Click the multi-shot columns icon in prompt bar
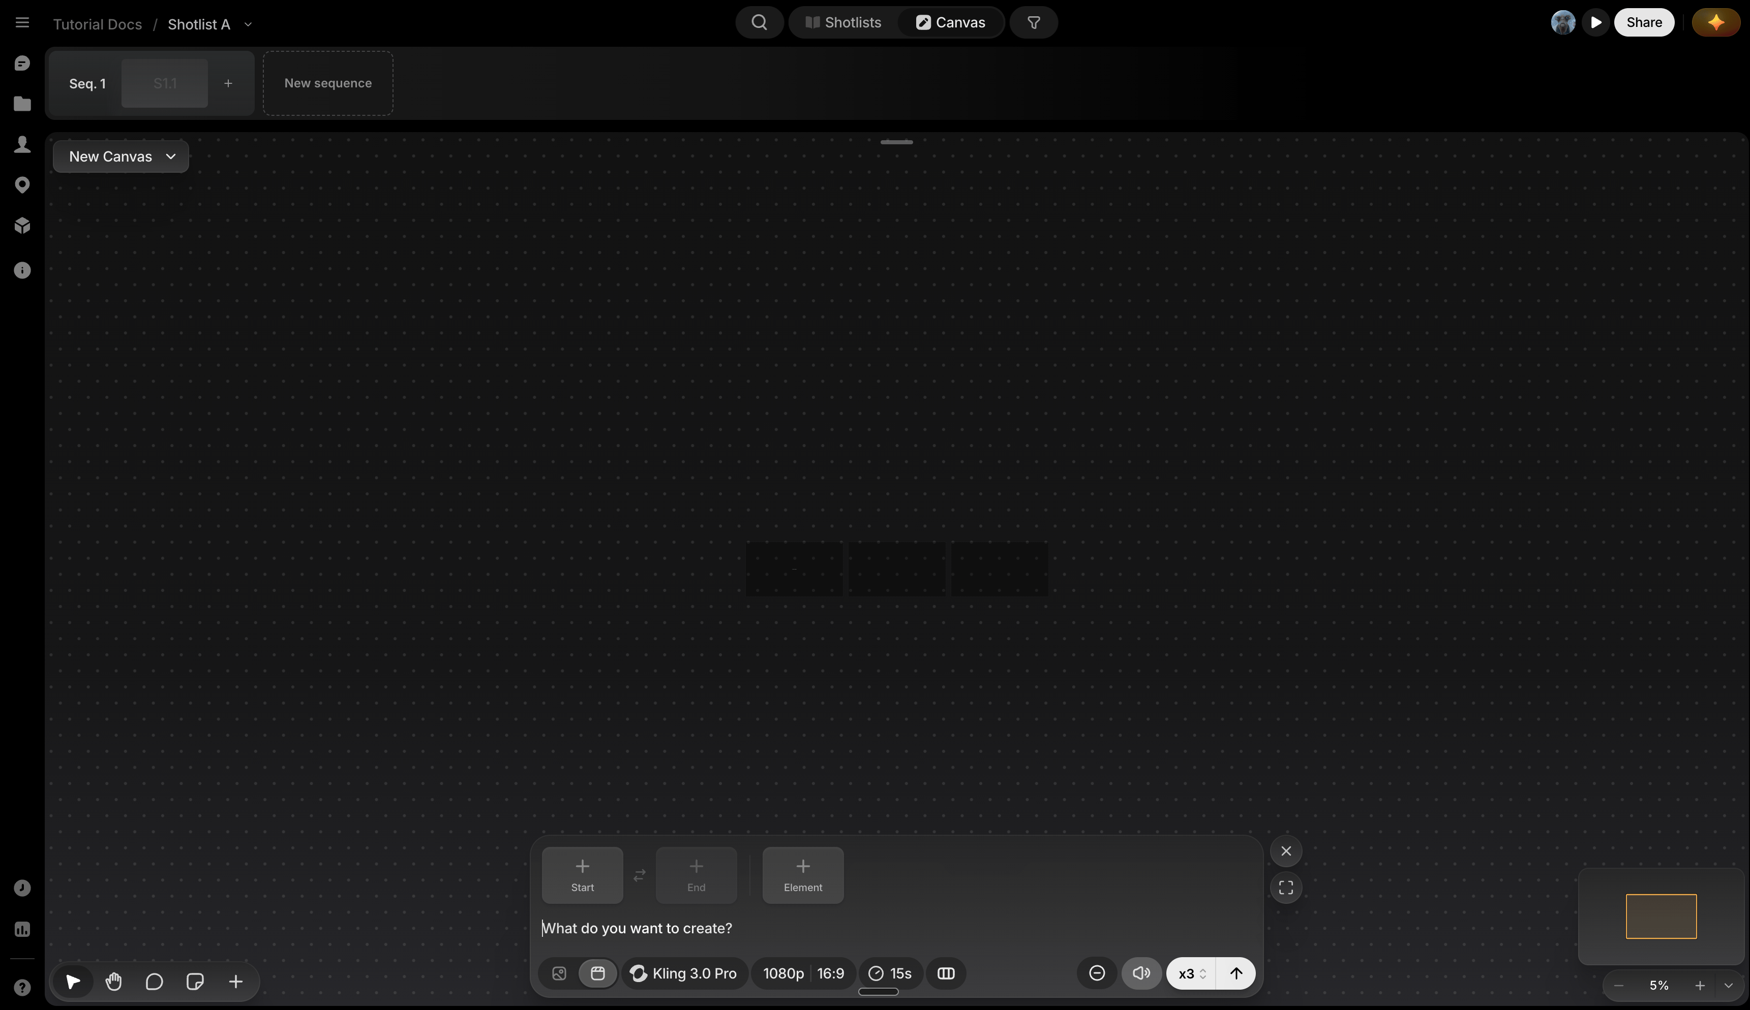 click(946, 973)
